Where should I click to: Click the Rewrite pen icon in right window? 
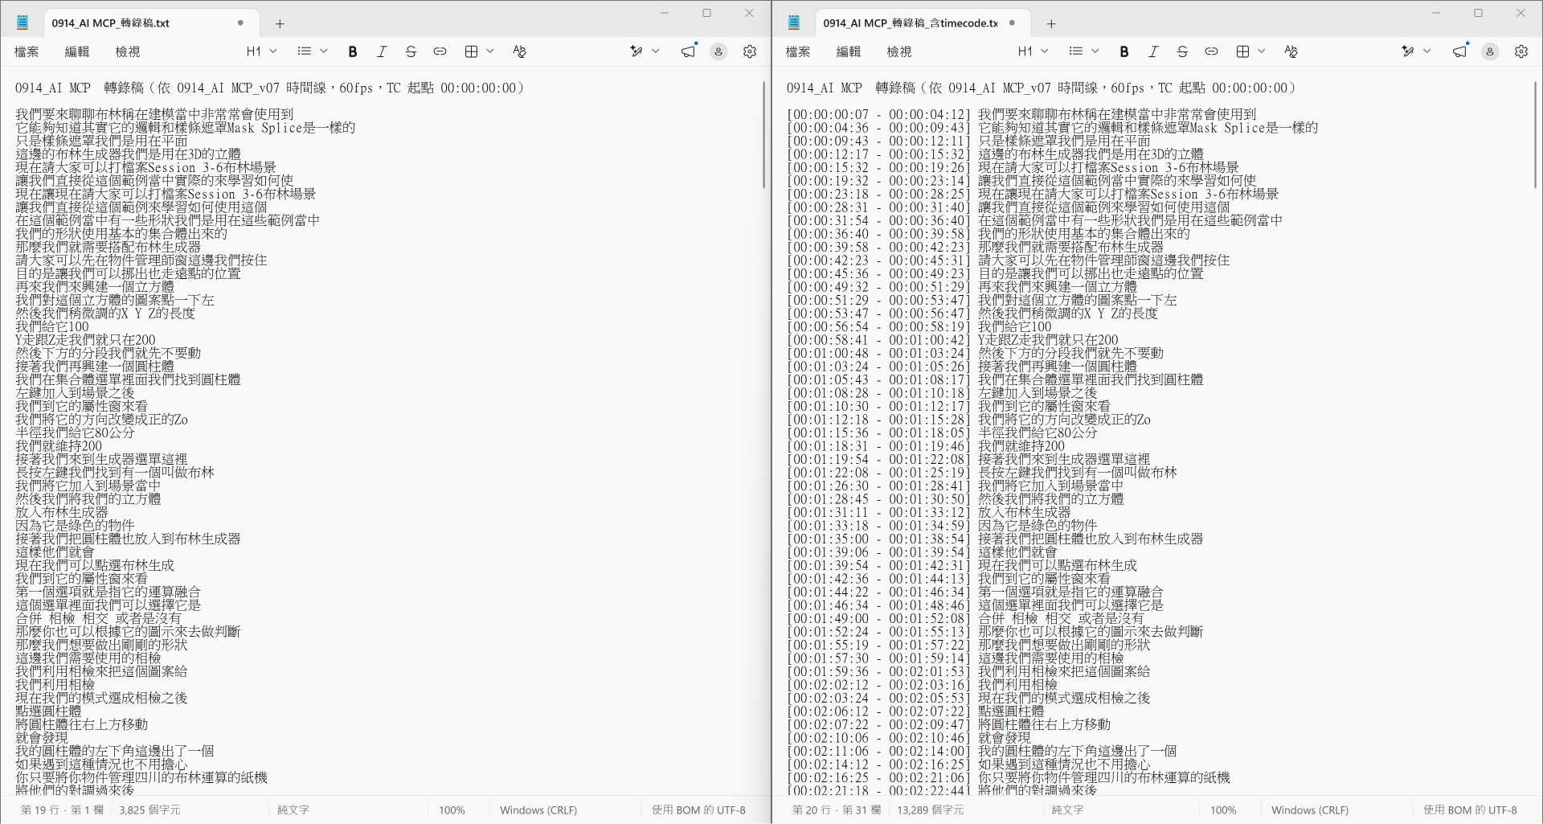[x=1408, y=51]
